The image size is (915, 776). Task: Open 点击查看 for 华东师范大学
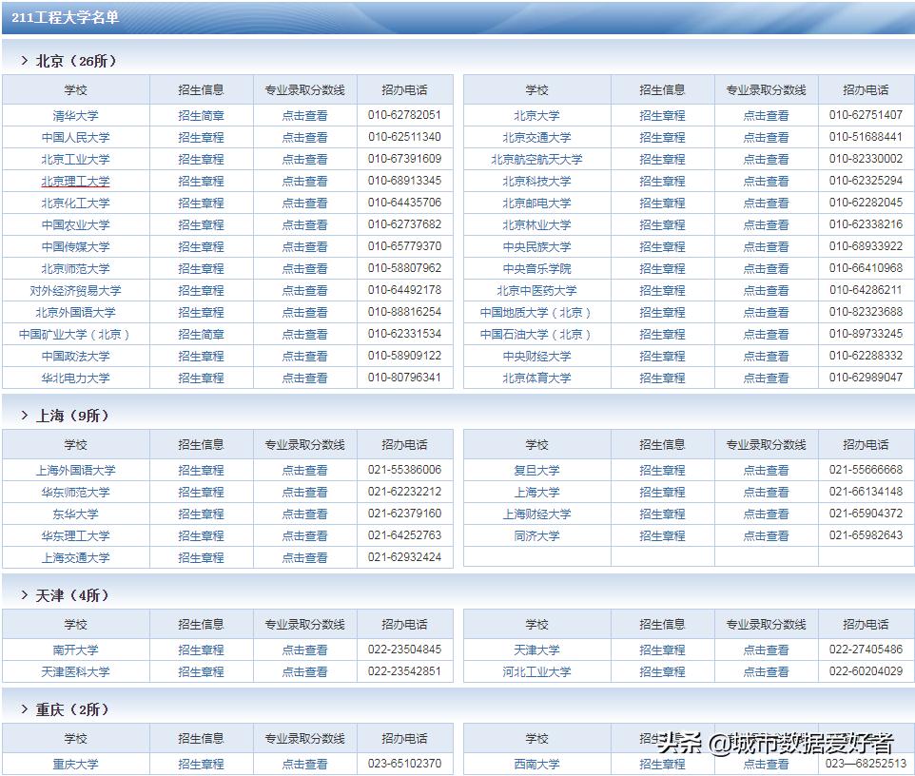304,493
